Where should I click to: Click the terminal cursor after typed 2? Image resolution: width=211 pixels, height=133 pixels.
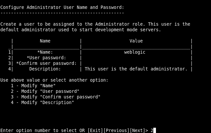click(155, 130)
